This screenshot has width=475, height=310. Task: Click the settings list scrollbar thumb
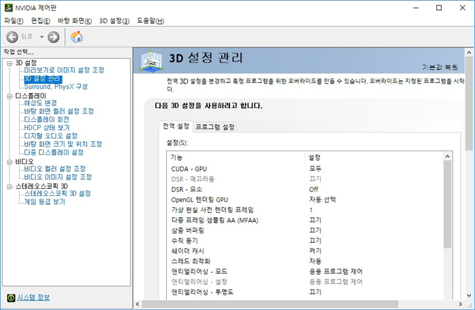coord(447,204)
